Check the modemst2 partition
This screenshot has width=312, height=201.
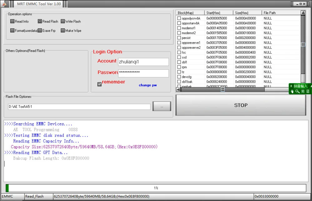pos(179,33)
